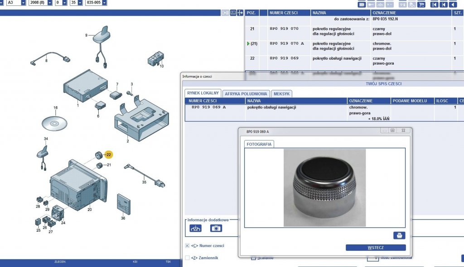Select the FOTOGRAFIA tab
464x267 pixels.
tap(259, 144)
